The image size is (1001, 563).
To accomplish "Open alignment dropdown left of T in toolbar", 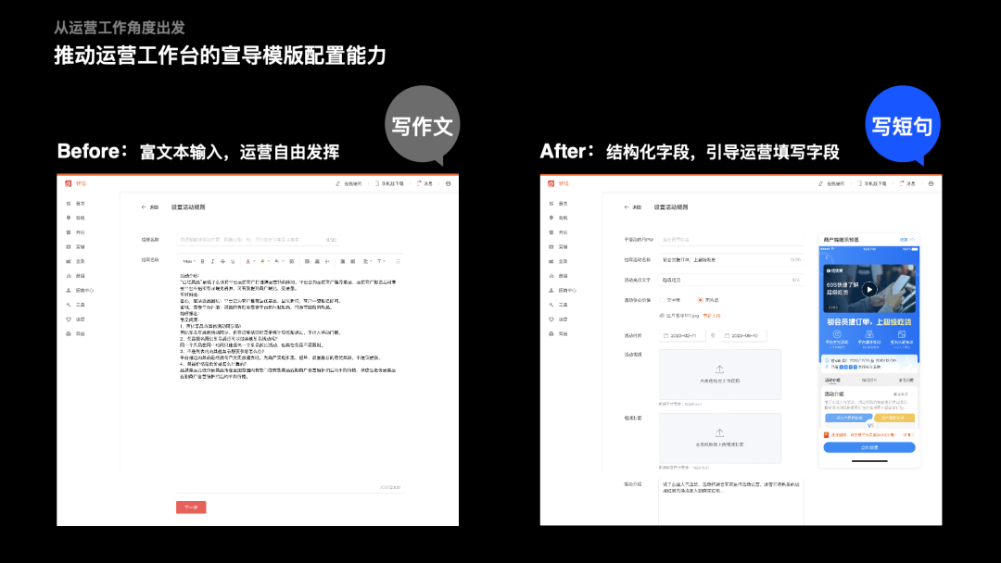I will pyautogui.click(x=367, y=261).
